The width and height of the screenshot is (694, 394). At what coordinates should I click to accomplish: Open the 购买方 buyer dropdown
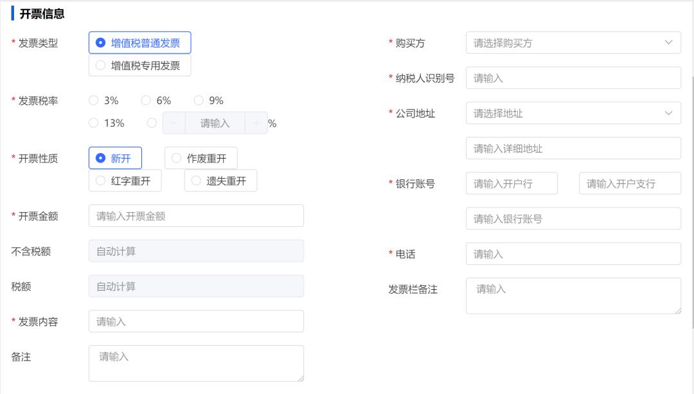(573, 42)
